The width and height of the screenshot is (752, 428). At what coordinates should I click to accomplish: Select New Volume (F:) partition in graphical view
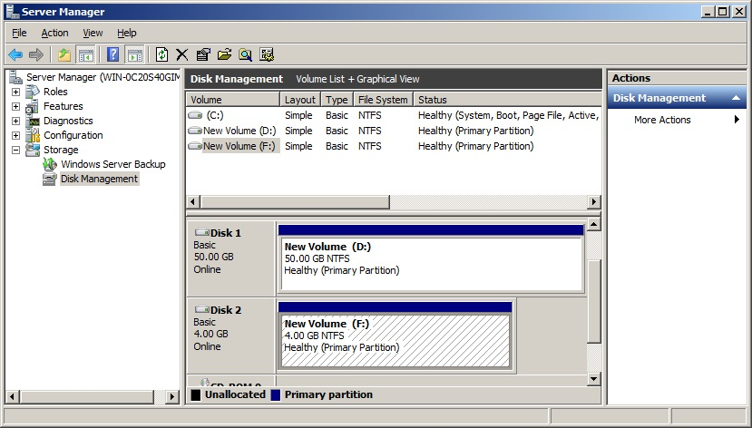pyautogui.click(x=396, y=336)
